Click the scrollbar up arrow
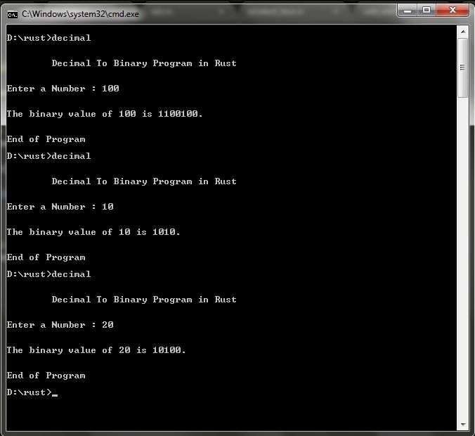Image resolution: width=475 pixels, height=436 pixels. [462, 32]
